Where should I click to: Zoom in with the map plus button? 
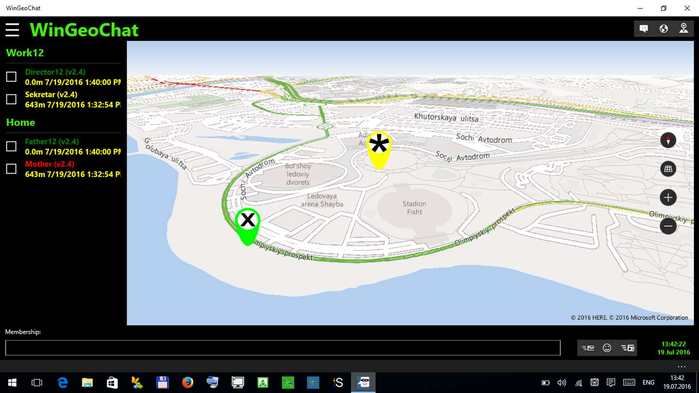[668, 197]
